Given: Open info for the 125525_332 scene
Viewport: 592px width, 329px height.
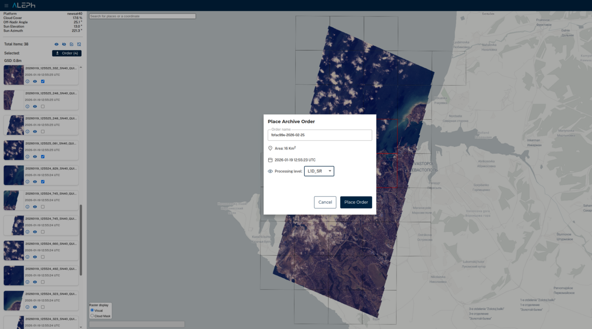Looking at the screenshot, I should pyautogui.click(x=28, y=81).
